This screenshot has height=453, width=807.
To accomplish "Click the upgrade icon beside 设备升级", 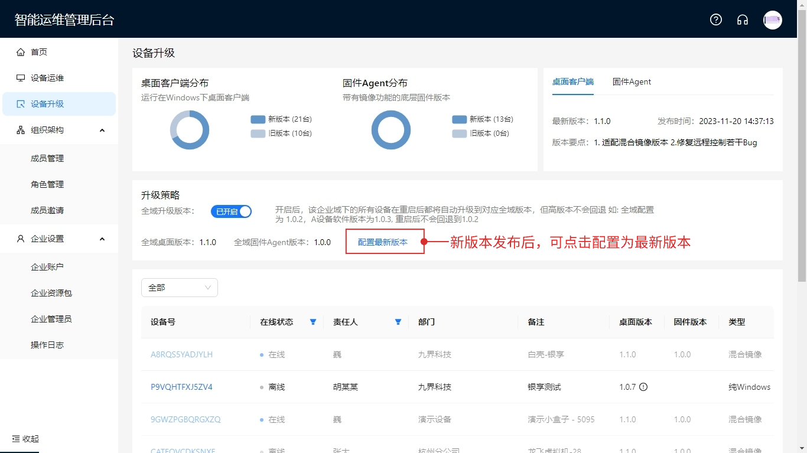I will pos(21,104).
